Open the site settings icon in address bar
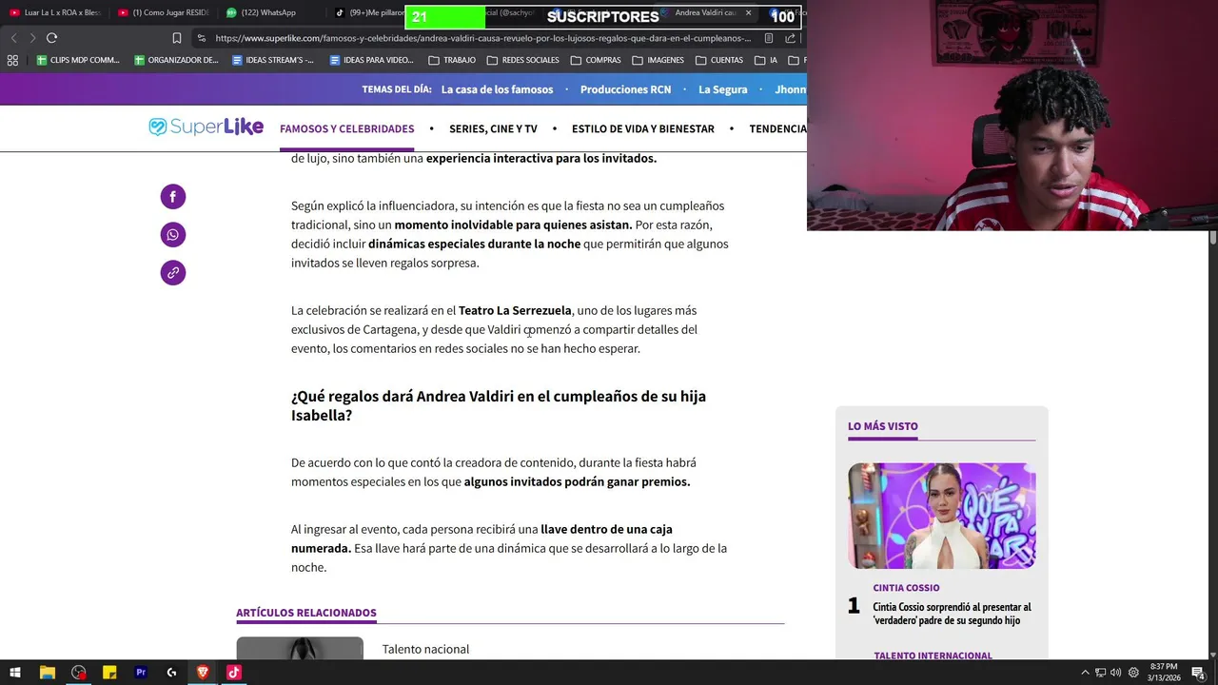Image resolution: width=1218 pixels, height=685 pixels. pos(201,38)
